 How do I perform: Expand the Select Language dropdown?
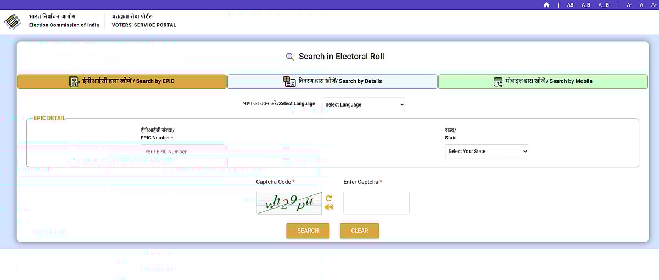tap(363, 104)
